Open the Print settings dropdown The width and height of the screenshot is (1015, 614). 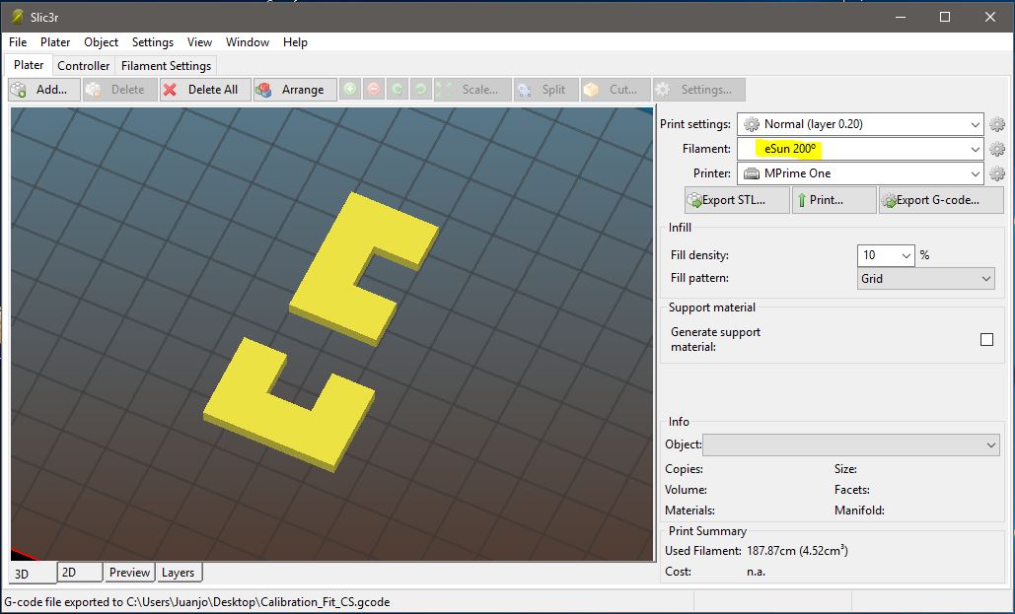tap(860, 124)
